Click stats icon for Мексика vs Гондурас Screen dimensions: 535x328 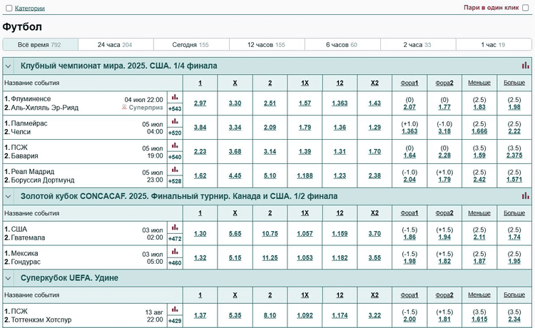point(175,252)
